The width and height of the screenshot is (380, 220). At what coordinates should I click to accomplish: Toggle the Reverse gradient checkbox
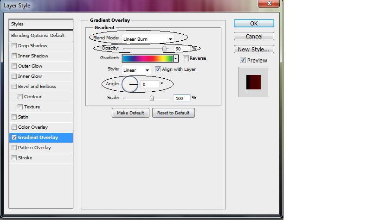point(186,58)
